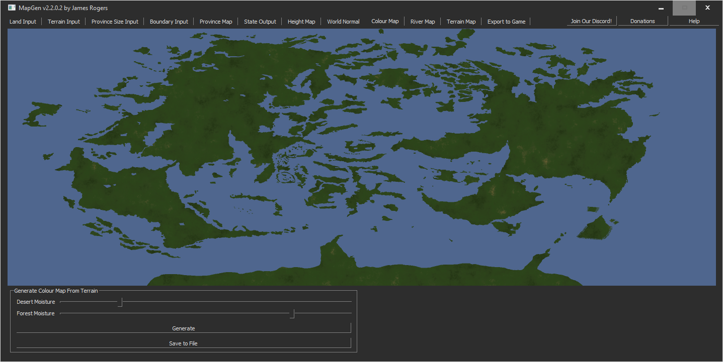This screenshot has width=723, height=362.
Task: Click the Join Our Discord! button
Action: (591, 21)
